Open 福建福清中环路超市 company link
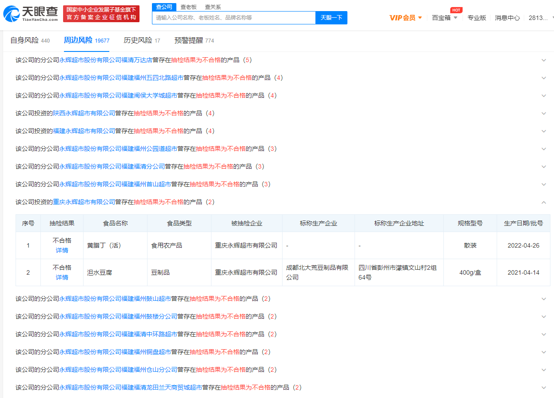The height and width of the screenshot is (398, 554). (118, 334)
